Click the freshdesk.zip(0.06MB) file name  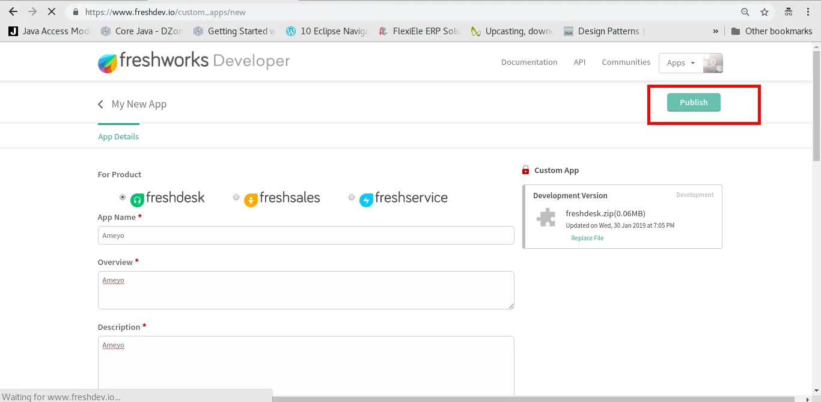point(605,213)
